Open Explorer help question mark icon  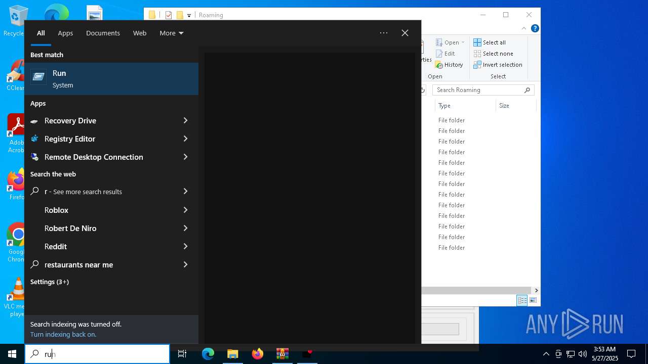coord(535,28)
